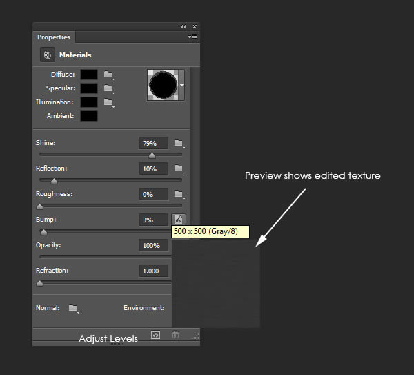The width and height of the screenshot is (414, 375).
Task: Click the Reflection 10% value field
Action: pyautogui.click(x=154, y=169)
